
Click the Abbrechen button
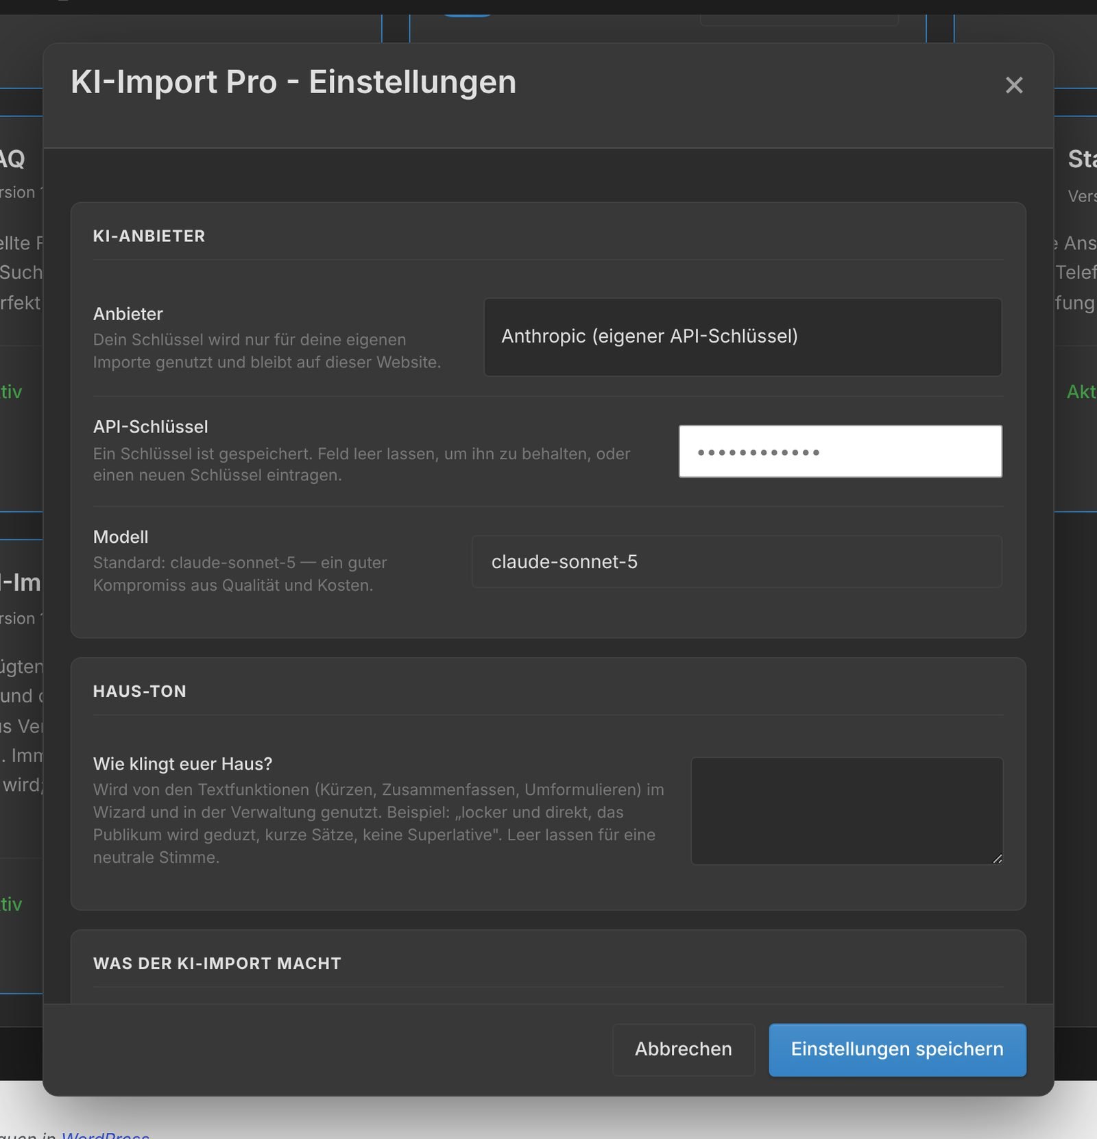click(684, 1049)
